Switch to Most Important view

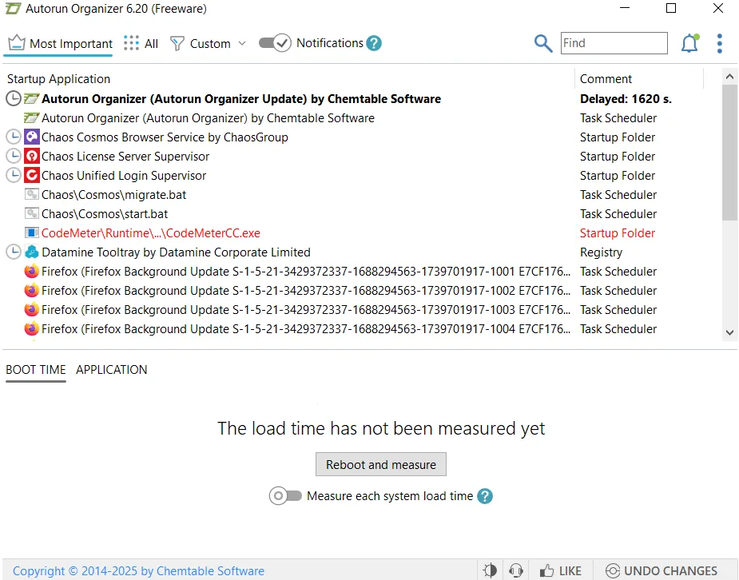click(x=60, y=44)
